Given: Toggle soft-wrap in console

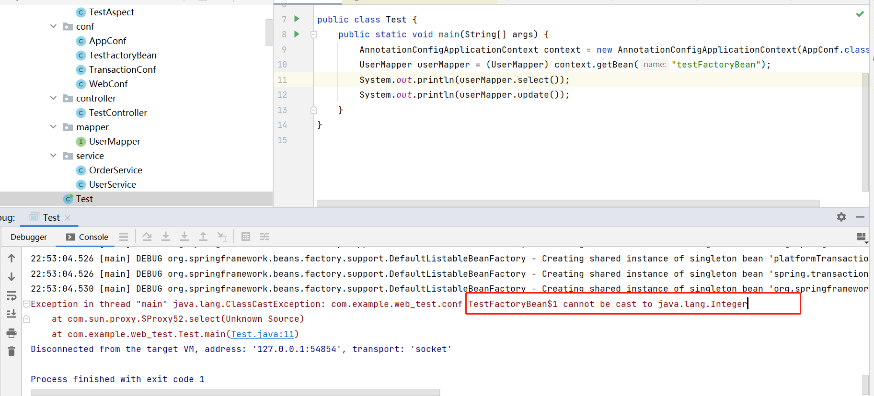Looking at the screenshot, I should click(x=11, y=295).
